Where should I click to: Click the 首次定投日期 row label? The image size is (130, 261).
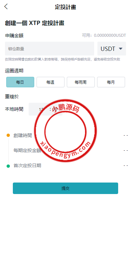(x=27, y=165)
